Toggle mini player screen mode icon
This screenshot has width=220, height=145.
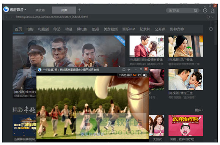point(124,69)
